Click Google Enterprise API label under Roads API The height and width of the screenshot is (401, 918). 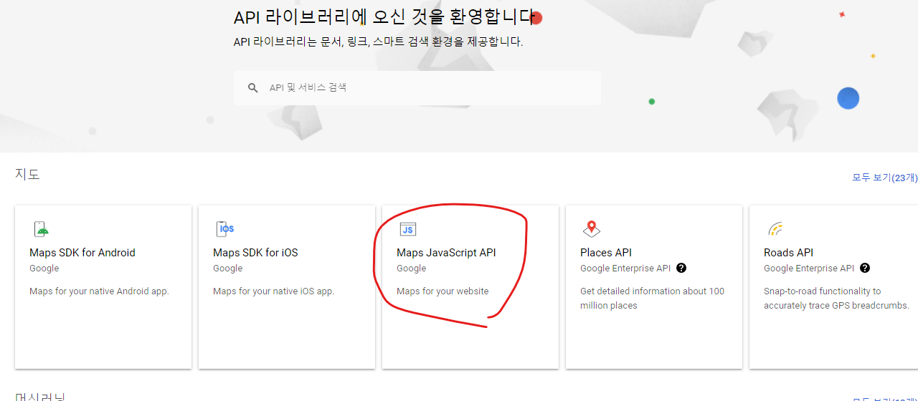[809, 269]
